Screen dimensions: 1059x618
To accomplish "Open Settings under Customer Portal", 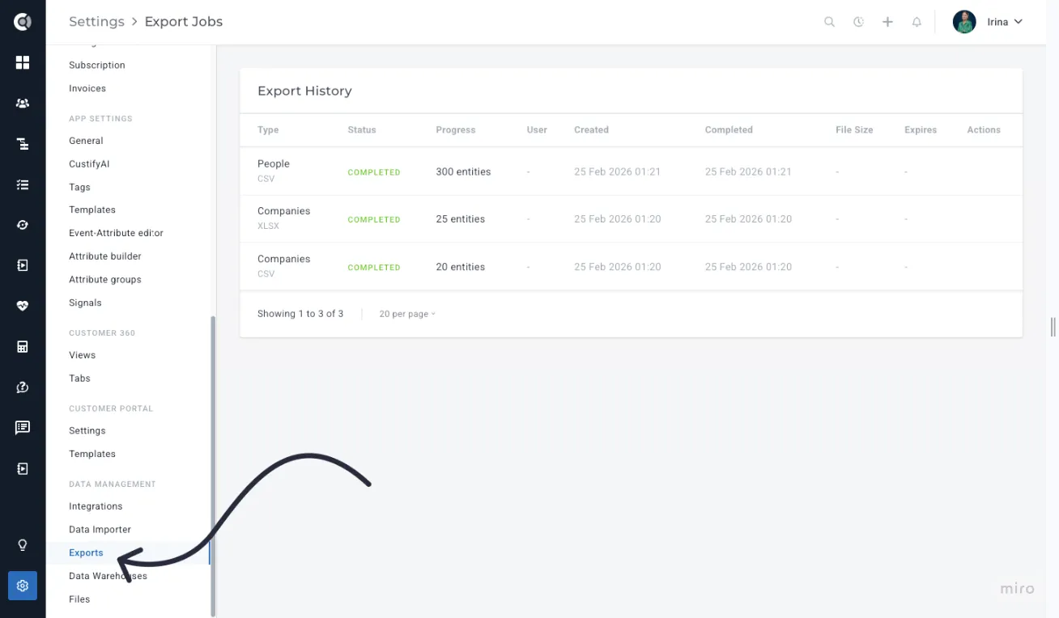I will [x=87, y=431].
